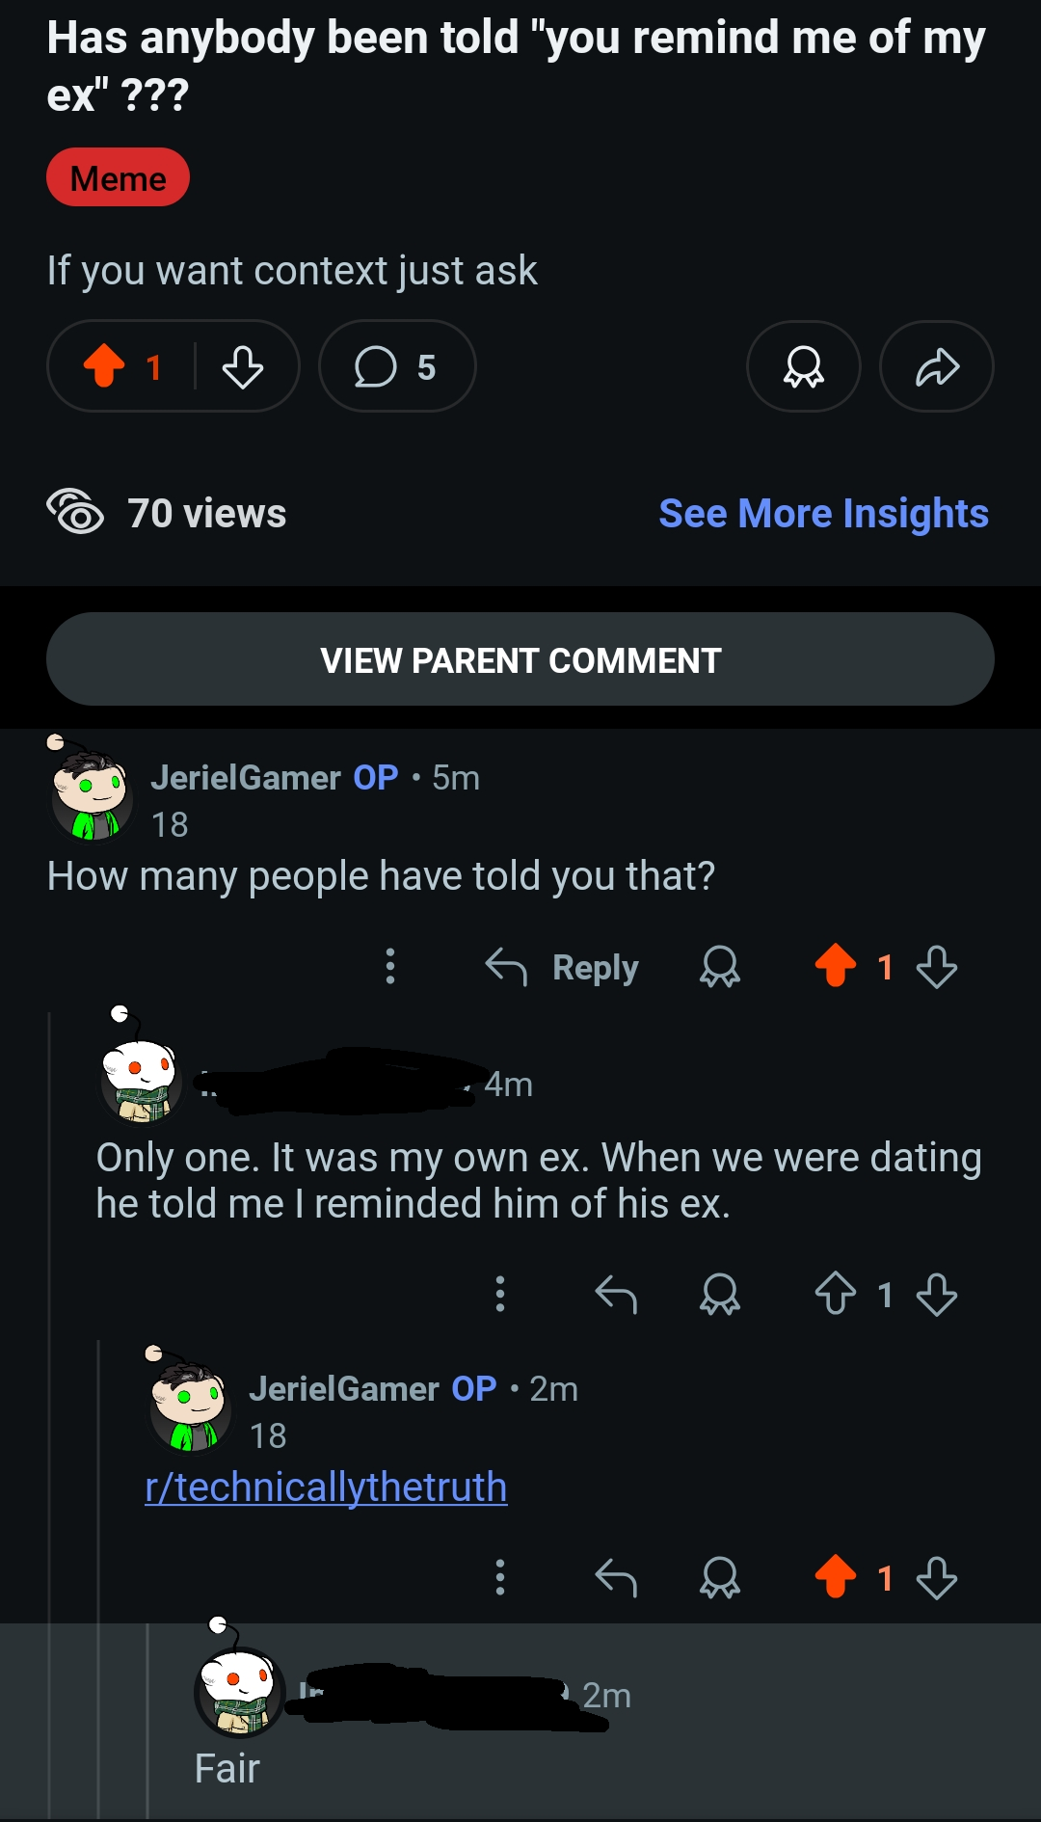
Task: Tap the VIEW PARENT COMMENT button
Action: pyautogui.click(x=520, y=659)
